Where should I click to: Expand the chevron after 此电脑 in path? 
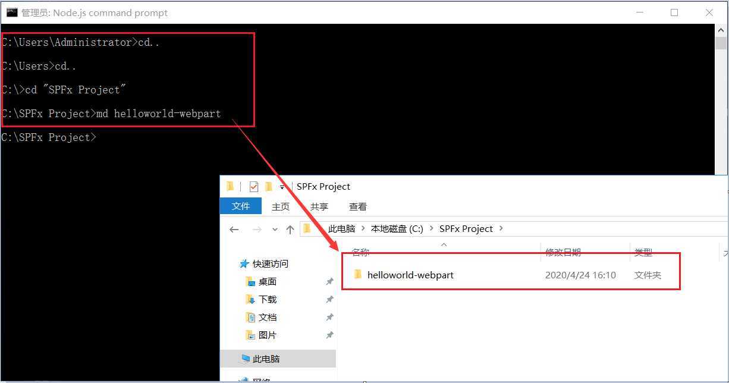(x=363, y=228)
